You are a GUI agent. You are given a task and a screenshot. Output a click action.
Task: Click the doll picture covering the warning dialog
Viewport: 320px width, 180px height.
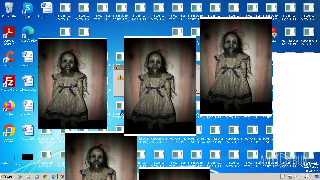pyautogui.click(x=160, y=86)
